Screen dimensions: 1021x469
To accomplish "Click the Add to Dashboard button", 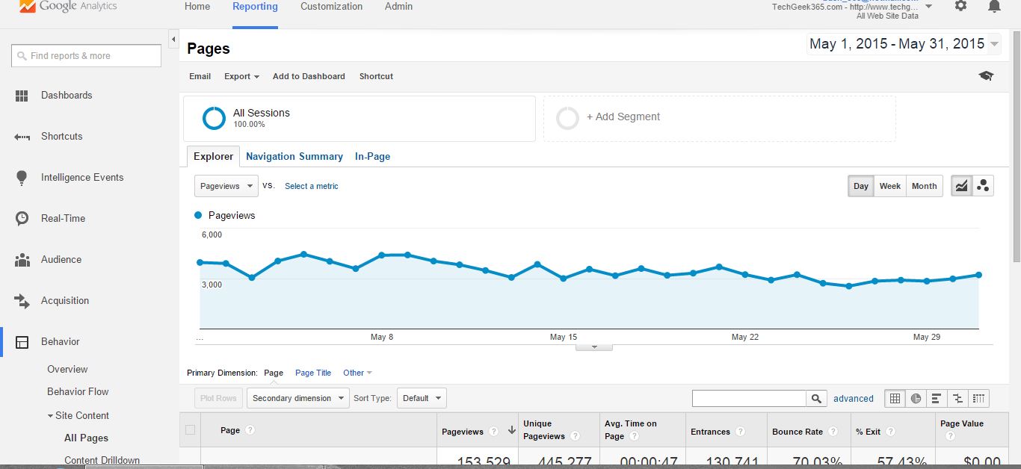I will click(309, 76).
